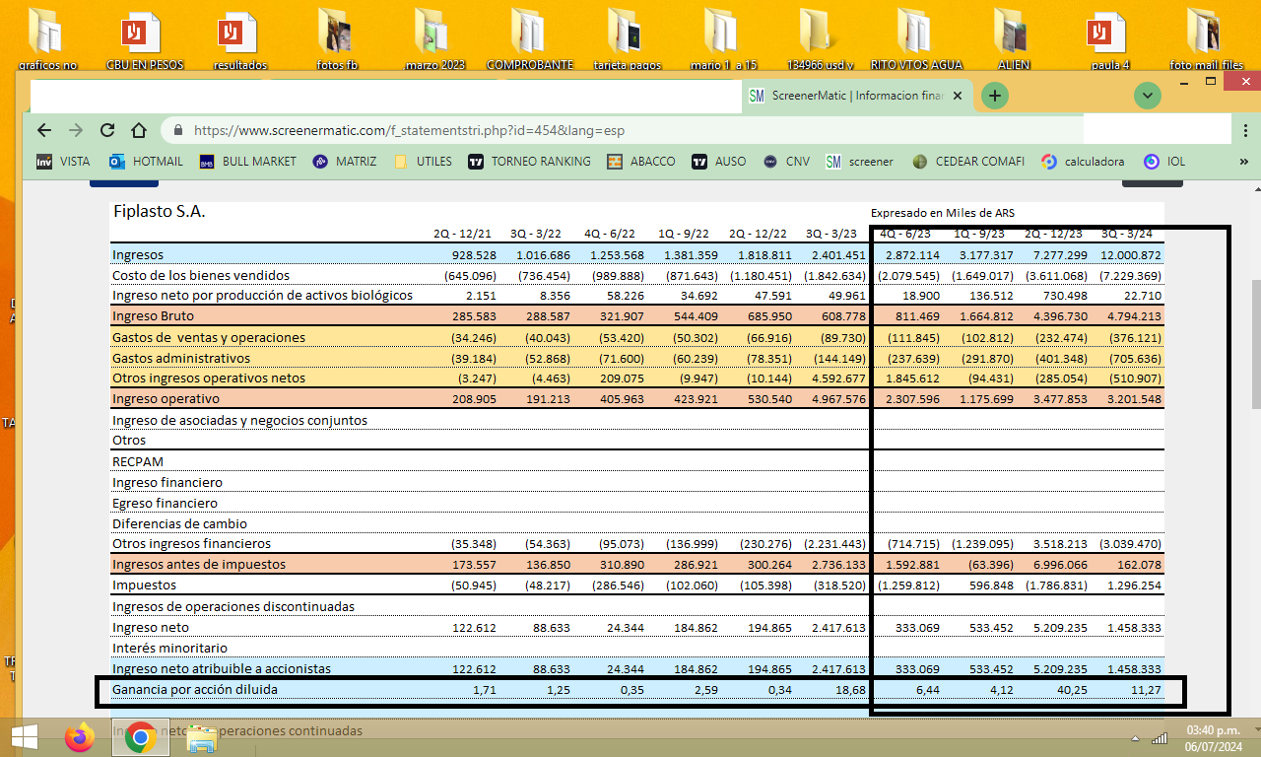Screen dimensions: 1261x757
Task: Open a new browser tab
Action: (996, 95)
